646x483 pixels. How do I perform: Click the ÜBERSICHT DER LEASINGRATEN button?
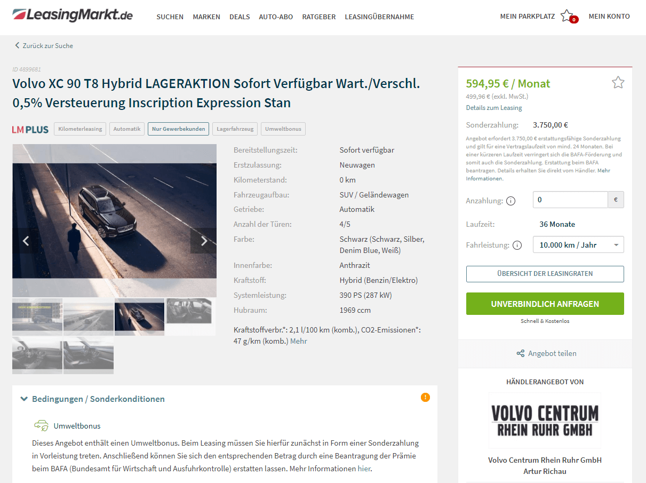[x=545, y=274]
